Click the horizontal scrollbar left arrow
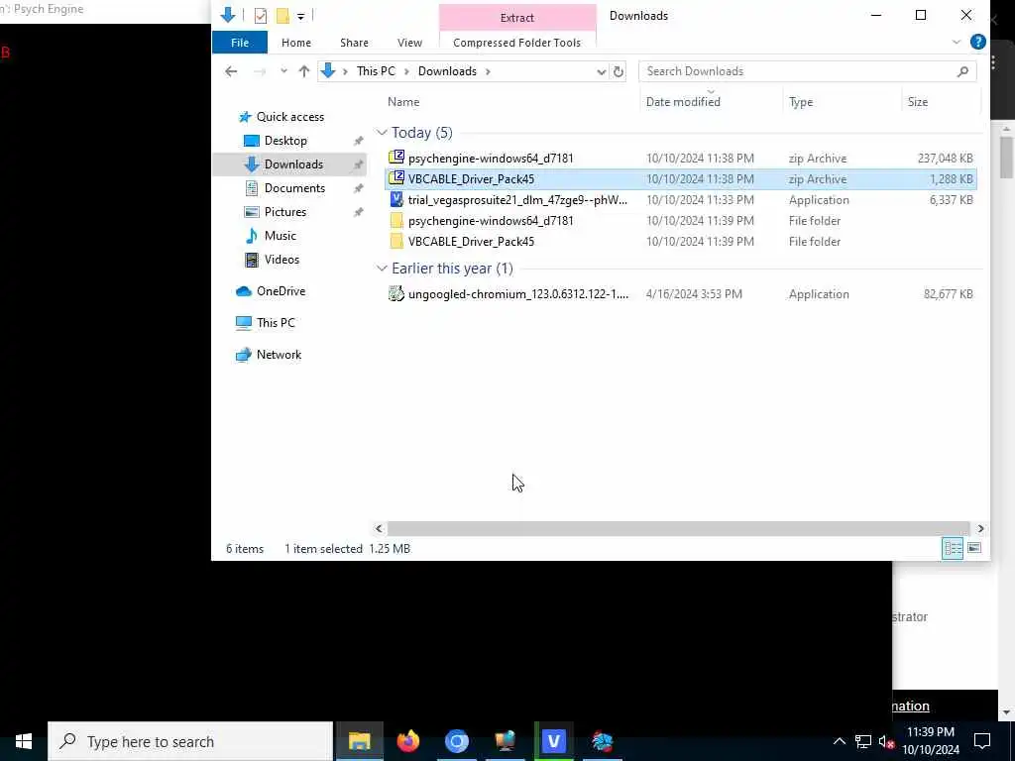 [379, 529]
